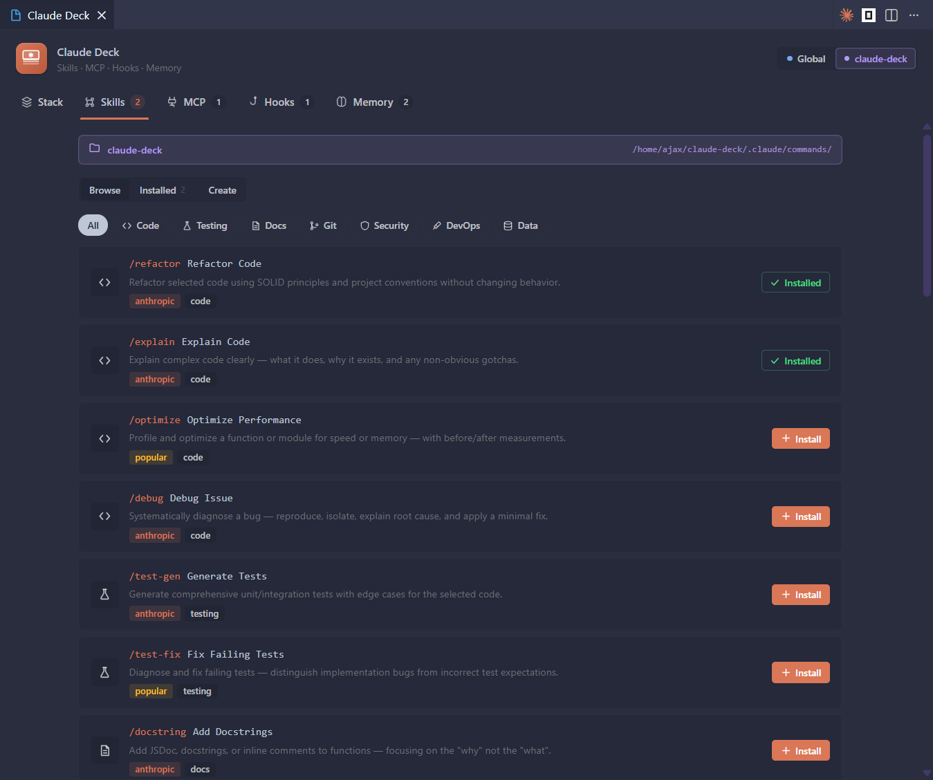Click the file icon on the Claude Deck tab
The height and width of the screenshot is (780, 933).
point(16,15)
